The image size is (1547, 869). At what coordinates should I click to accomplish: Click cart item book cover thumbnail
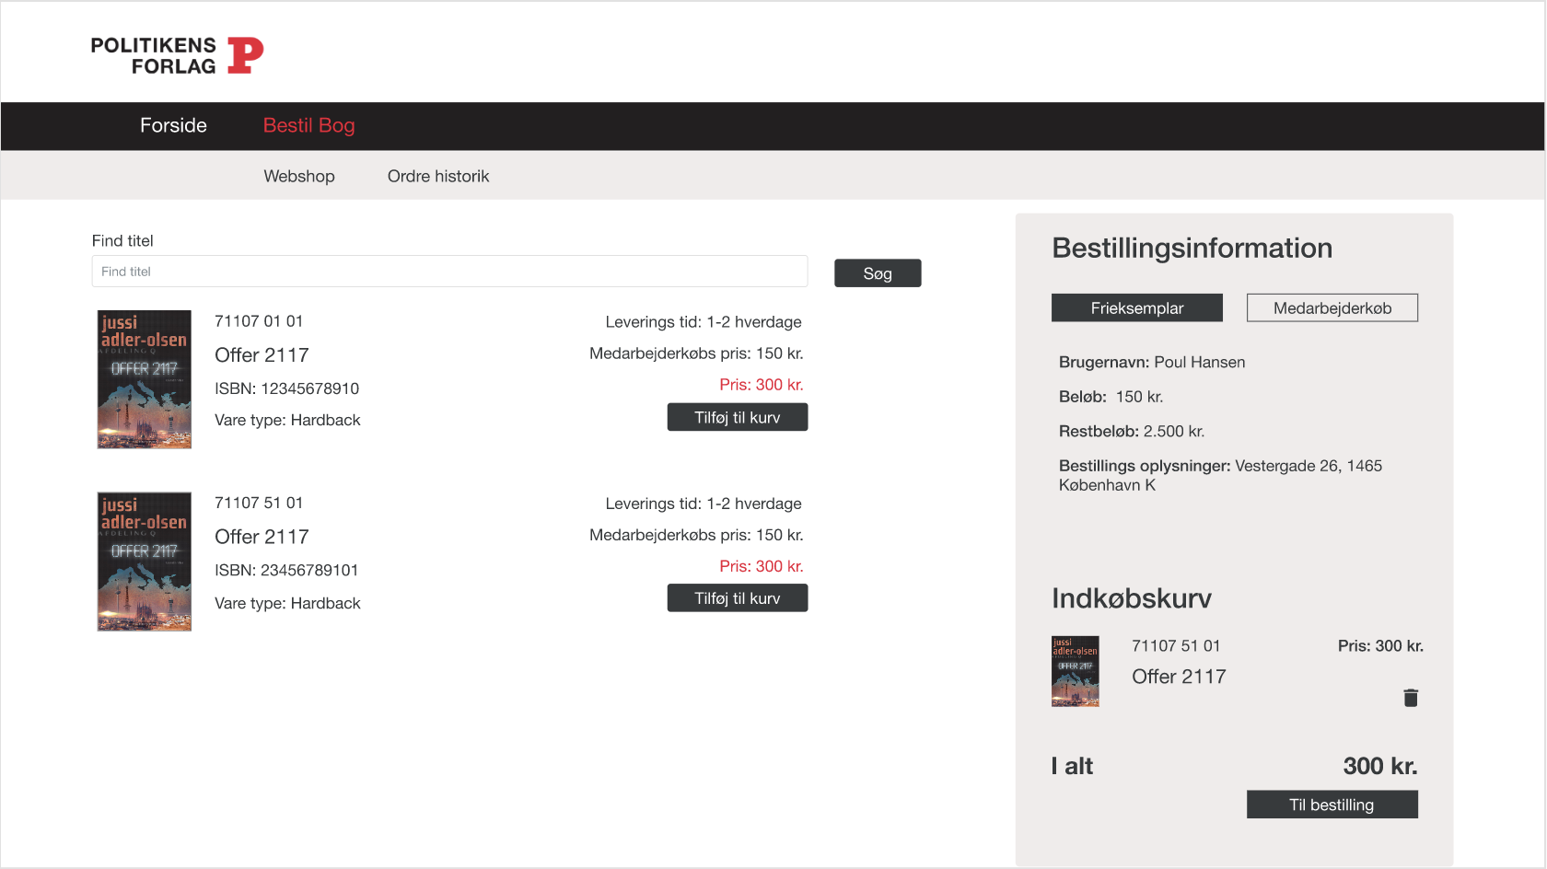pyautogui.click(x=1076, y=671)
